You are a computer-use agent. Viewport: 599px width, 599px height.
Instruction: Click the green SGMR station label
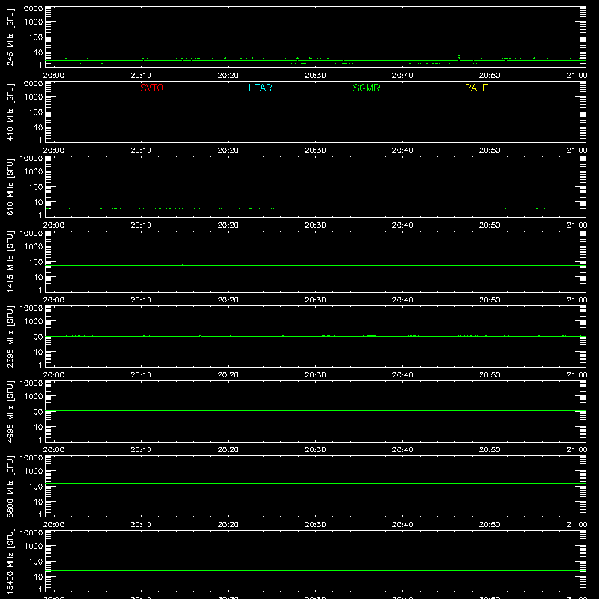click(366, 88)
